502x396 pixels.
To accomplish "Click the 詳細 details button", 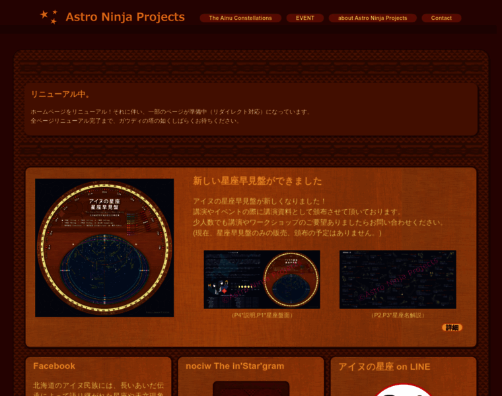I will tap(452, 327).
